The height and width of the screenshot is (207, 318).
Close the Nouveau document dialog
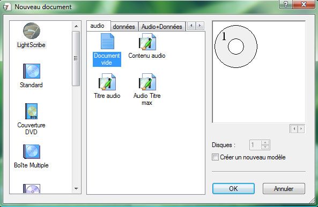pos(304,4)
